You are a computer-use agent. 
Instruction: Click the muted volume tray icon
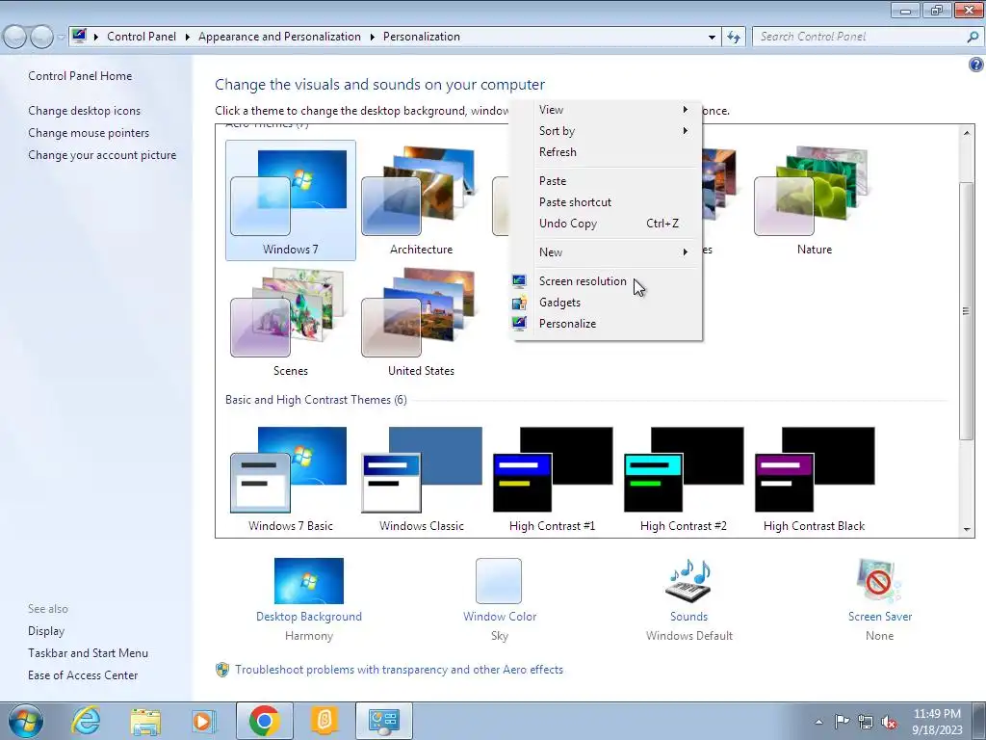pyautogui.click(x=889, y=722)
